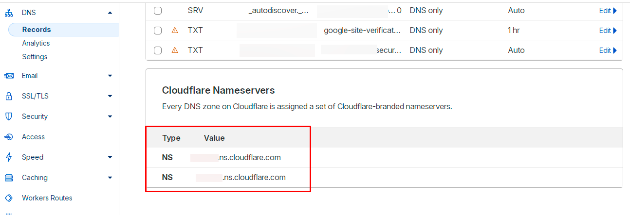The image size is (630, 215).
Task: Click the Workers Routes chevrons icon
Action: (8, 198)
